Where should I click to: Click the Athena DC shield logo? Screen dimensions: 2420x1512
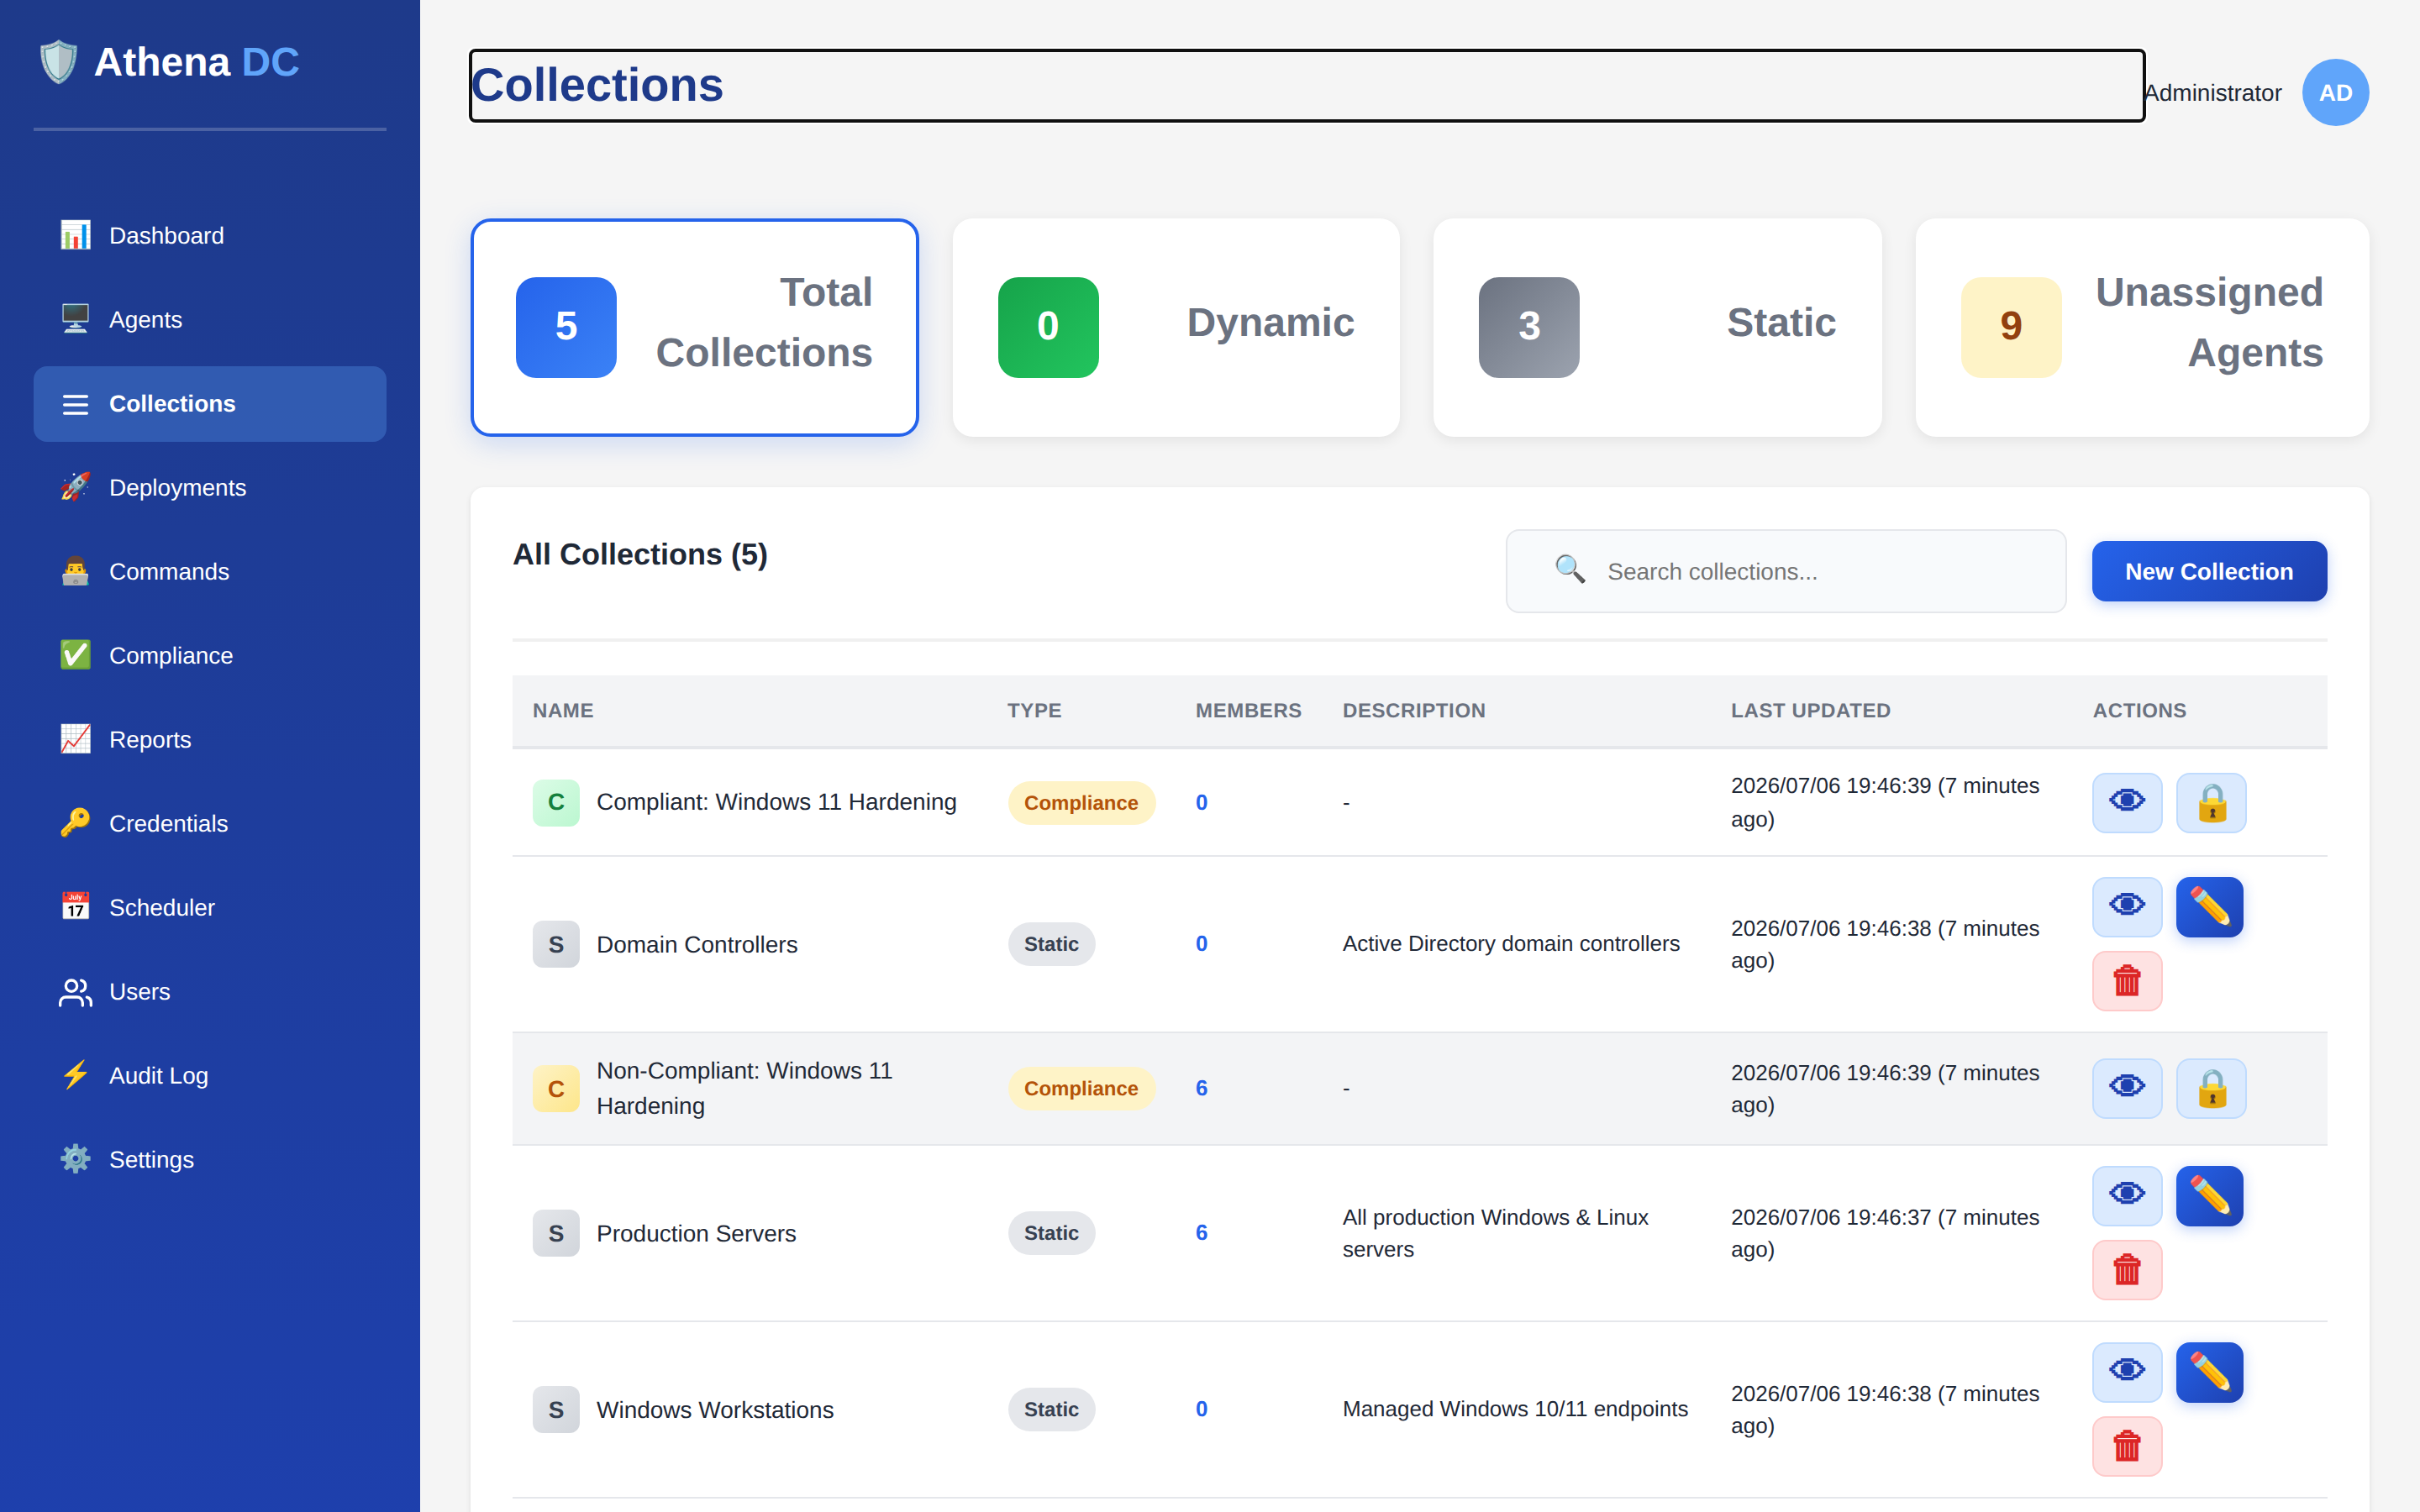(x=58, y=62)
